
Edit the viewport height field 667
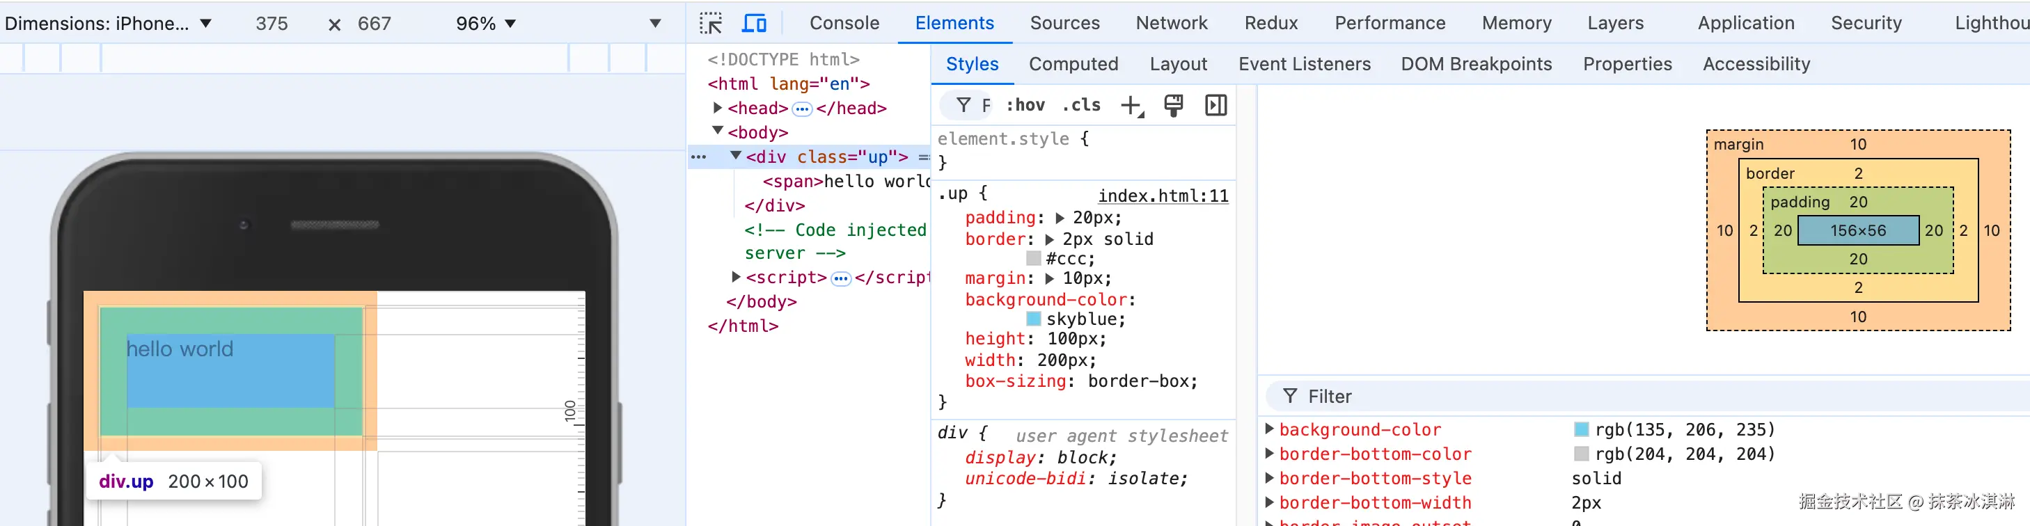[x=375, y=24]
